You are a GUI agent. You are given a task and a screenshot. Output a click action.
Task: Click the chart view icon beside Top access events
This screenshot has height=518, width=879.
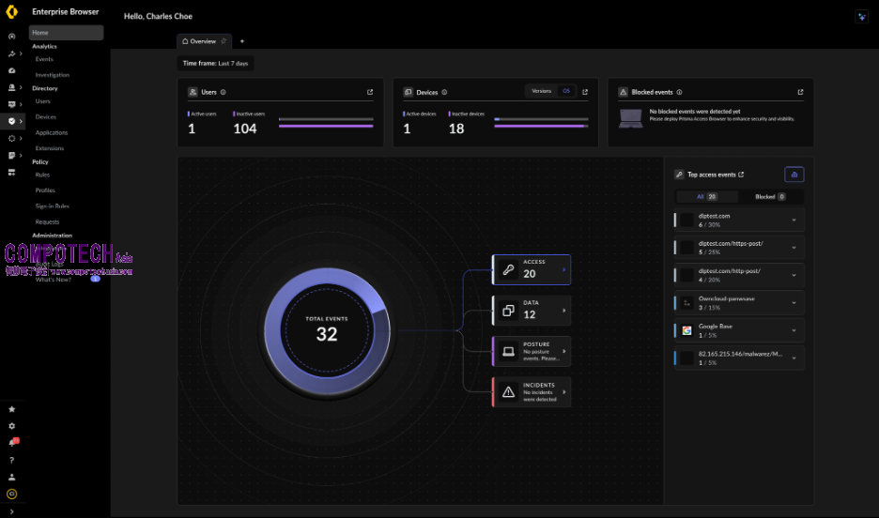[794, 175]
